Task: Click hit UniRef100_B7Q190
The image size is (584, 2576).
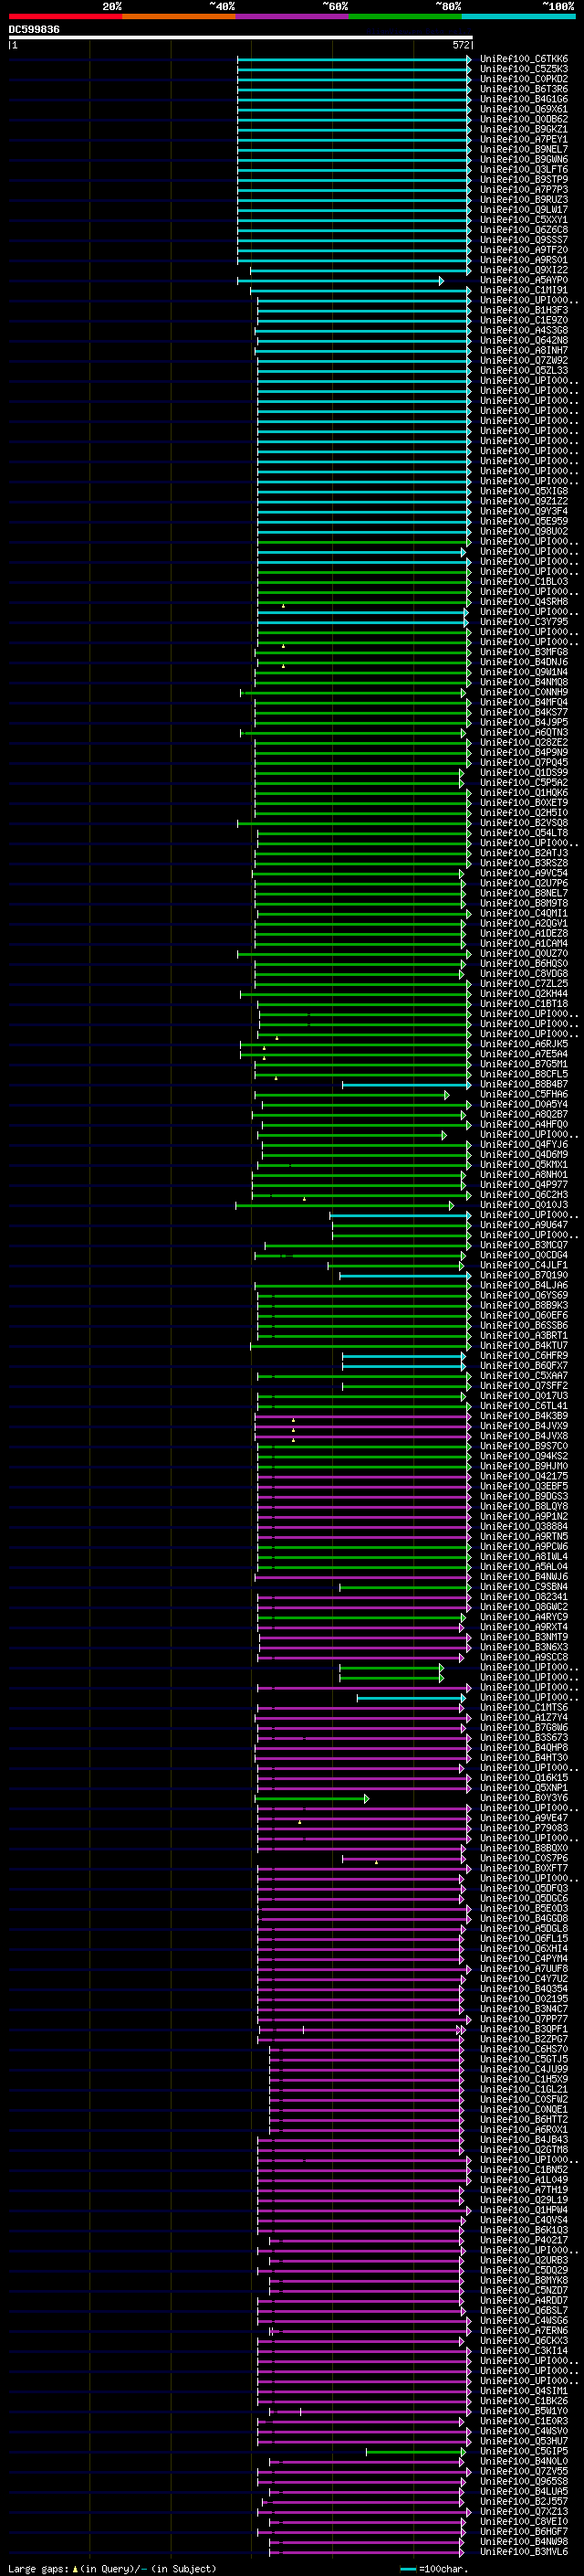Action: [x=524, y=1276]
